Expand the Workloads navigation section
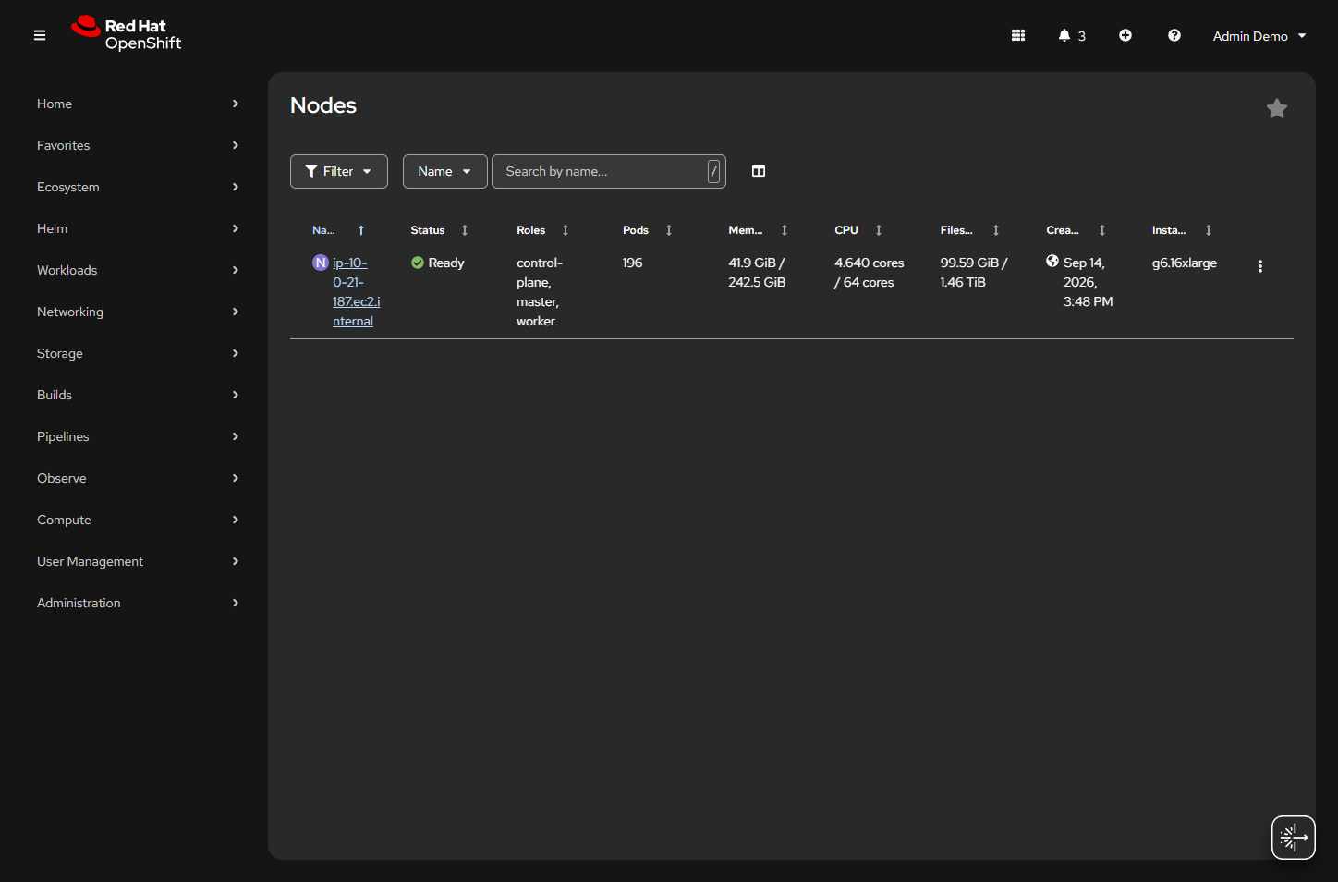 138,270
